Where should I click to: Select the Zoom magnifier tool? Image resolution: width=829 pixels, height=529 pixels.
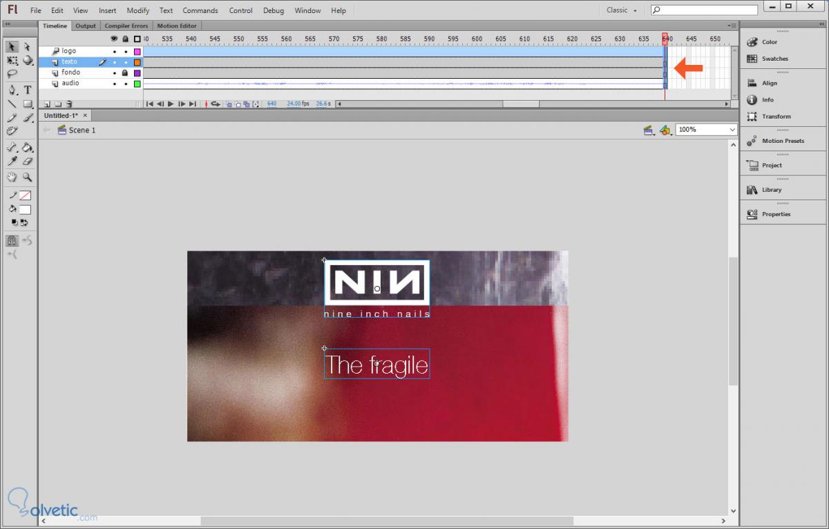(x=28, y=177)
